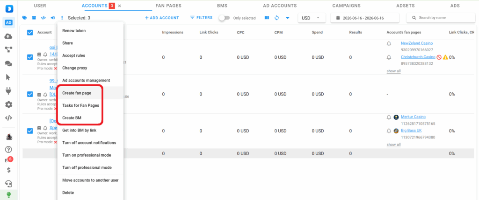The height and width of the screenshot is (200, 479).
Task: Open the chat bubbles sidebar icon
Action: (x=8, y=63)
